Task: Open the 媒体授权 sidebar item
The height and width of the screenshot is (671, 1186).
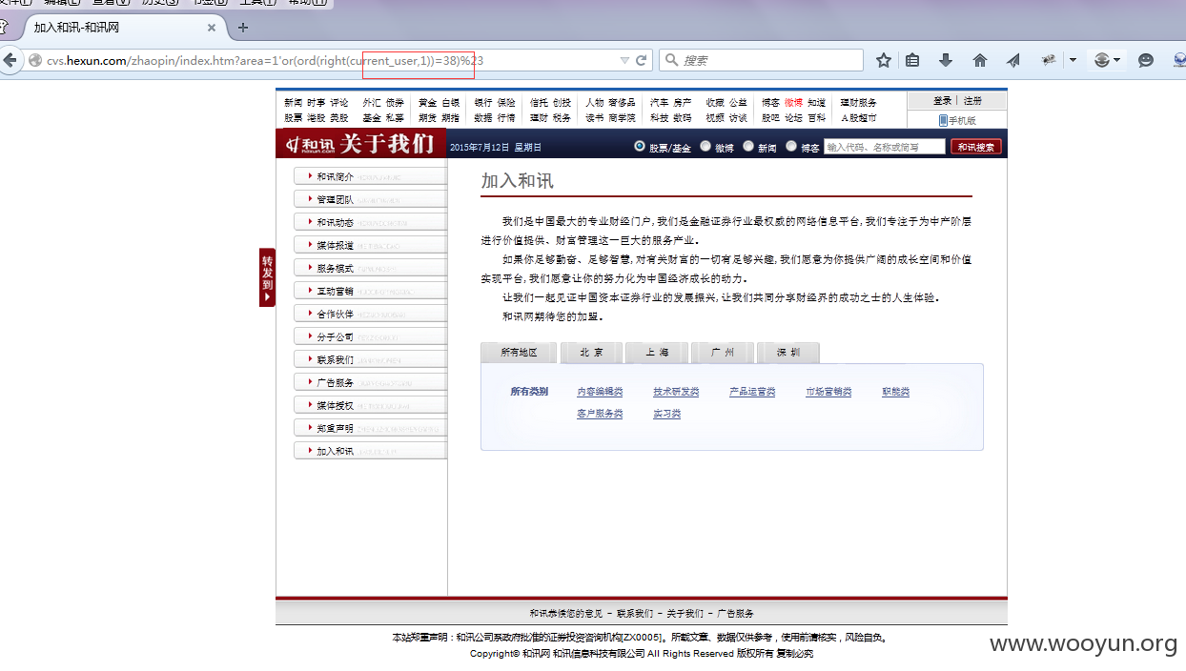Action: (x=371, y=405)
